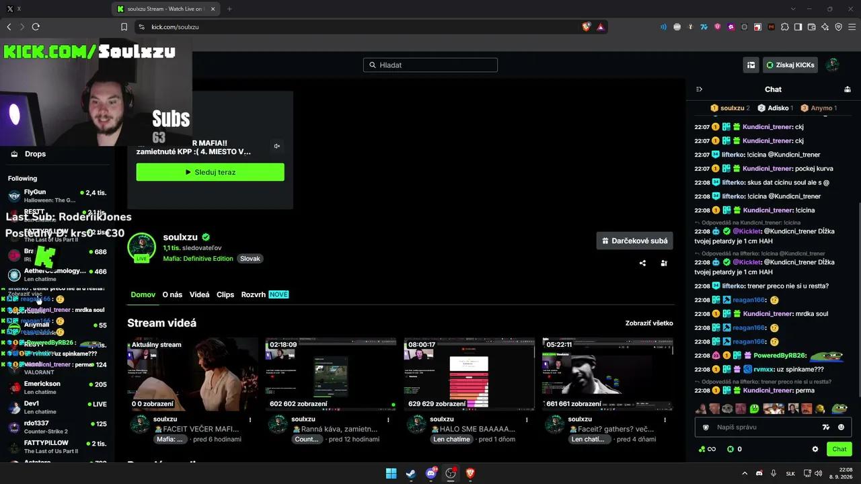The height and width of the screenshot is (484, 861).
Task: Open options for FACEIT VEČER MAFI video
Action: (250, 419)
